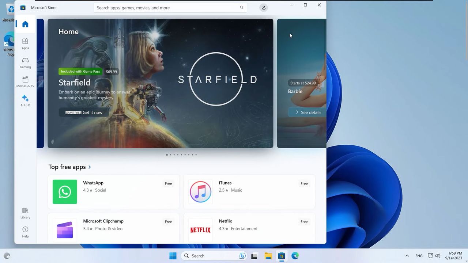Open the Home icon in sidebar
The height and width of the screenshot is (263, 468).
(x=25, y=24)
